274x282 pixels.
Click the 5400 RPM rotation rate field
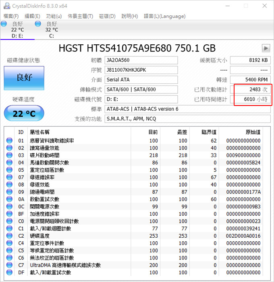250,80
